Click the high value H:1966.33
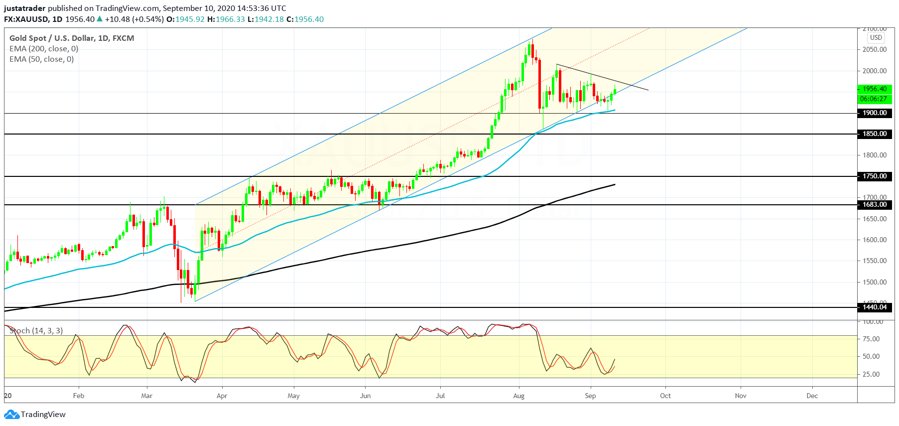Viewport: 899px width, 426px height. (226, 19)
